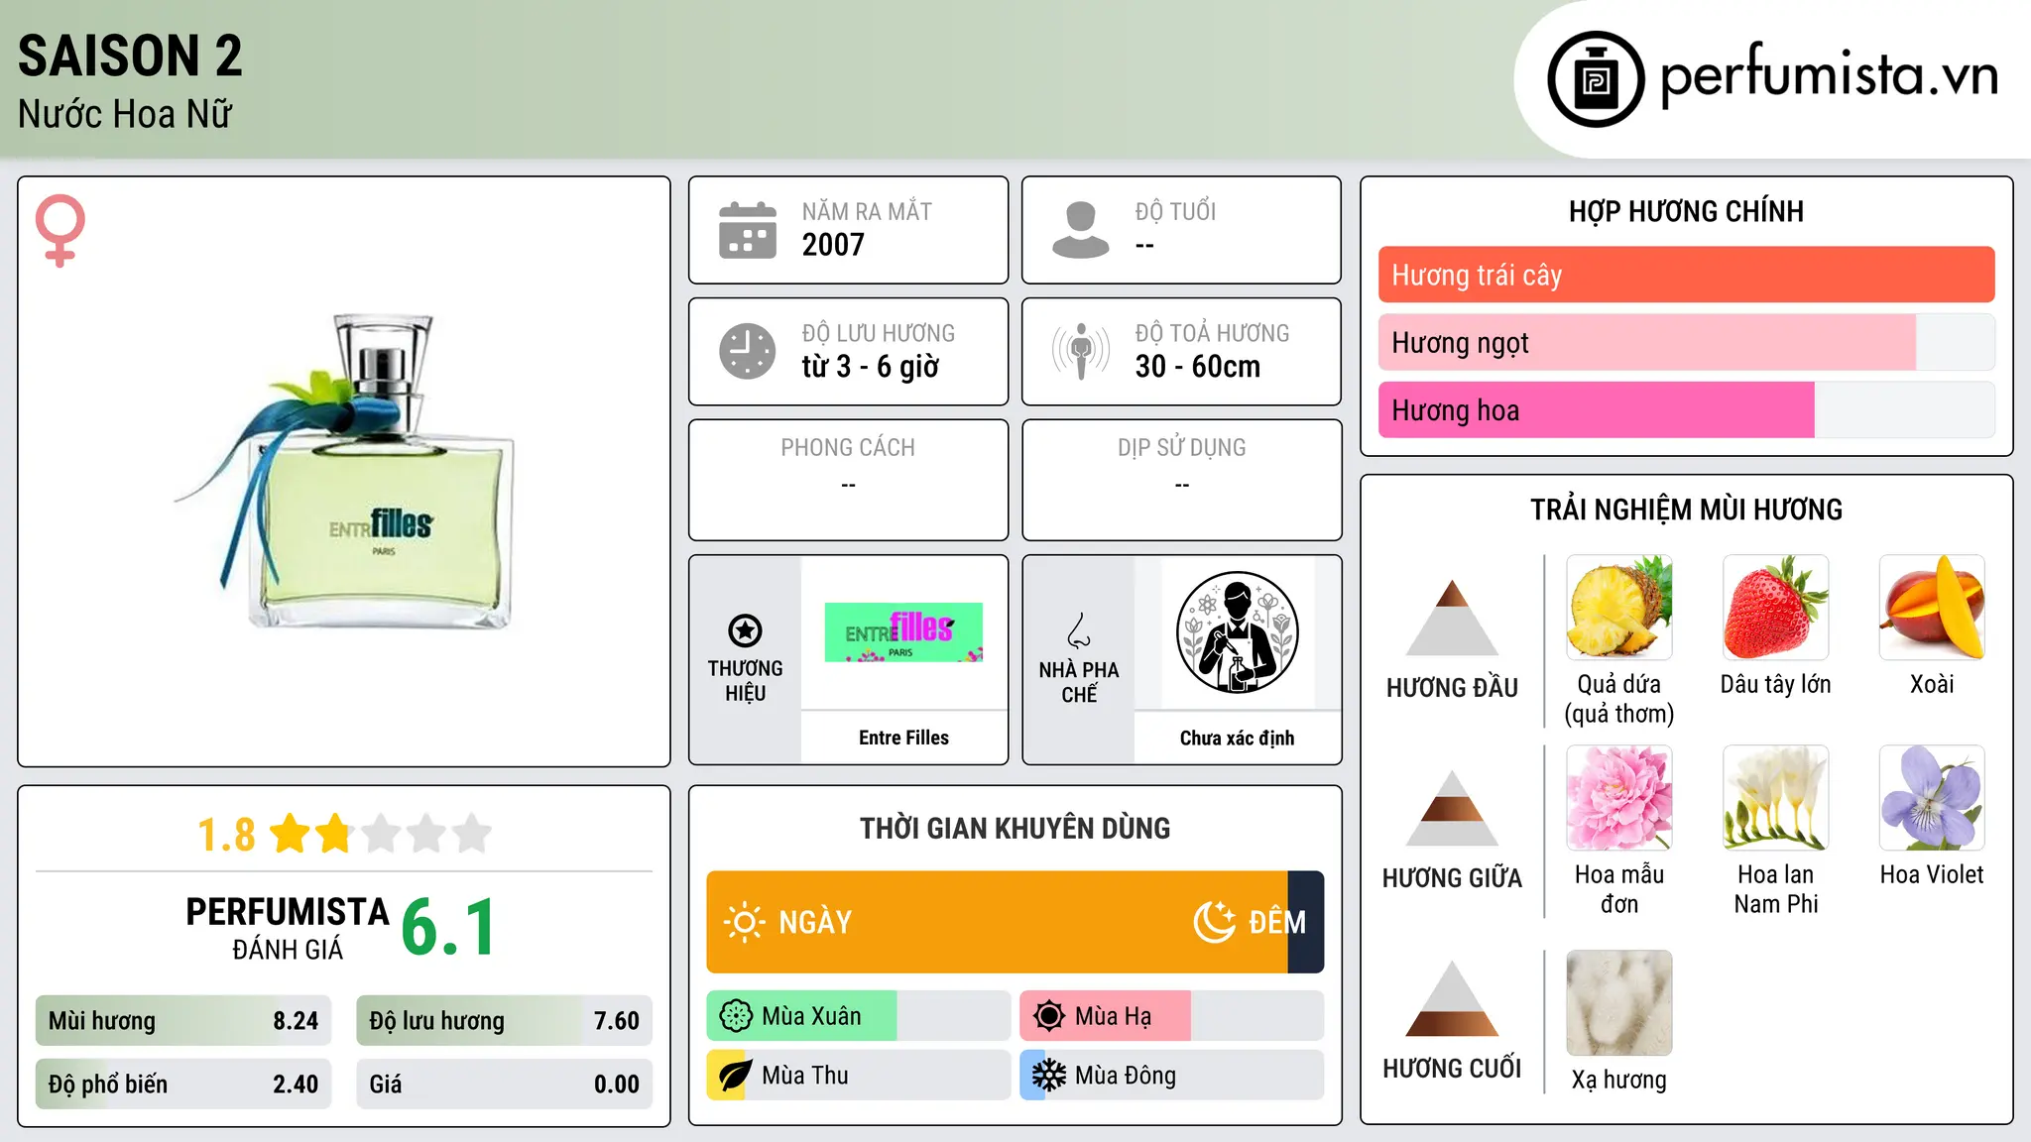This screenshot has width=2031, height=1142.
Task: Click the Nước Hoa Nữ subtitle
Action: (x=125, y=114)
